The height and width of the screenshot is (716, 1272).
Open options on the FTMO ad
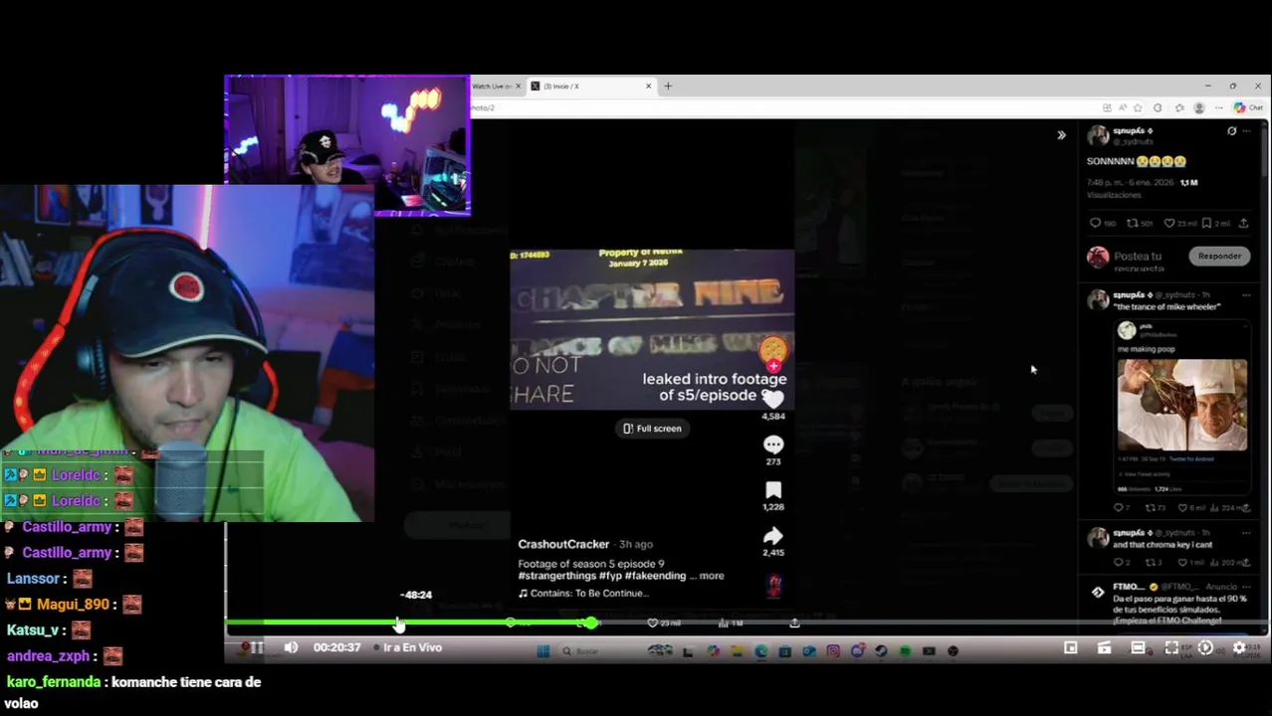point(1246,587)
